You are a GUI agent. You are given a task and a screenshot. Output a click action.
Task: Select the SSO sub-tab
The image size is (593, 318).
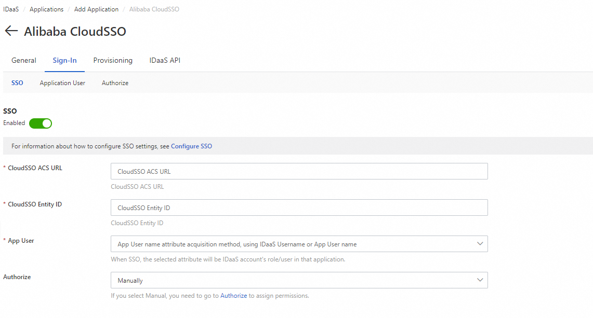click(x=17, y=82)
